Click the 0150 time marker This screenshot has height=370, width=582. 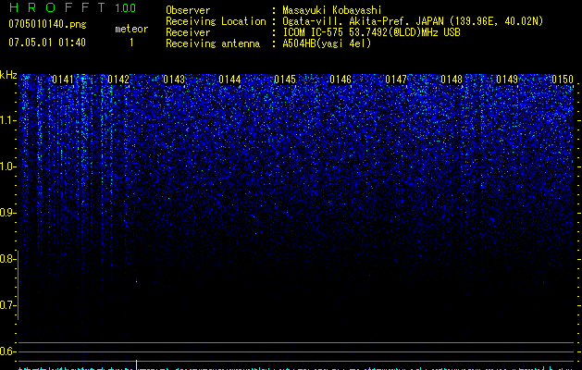point(563,80)
